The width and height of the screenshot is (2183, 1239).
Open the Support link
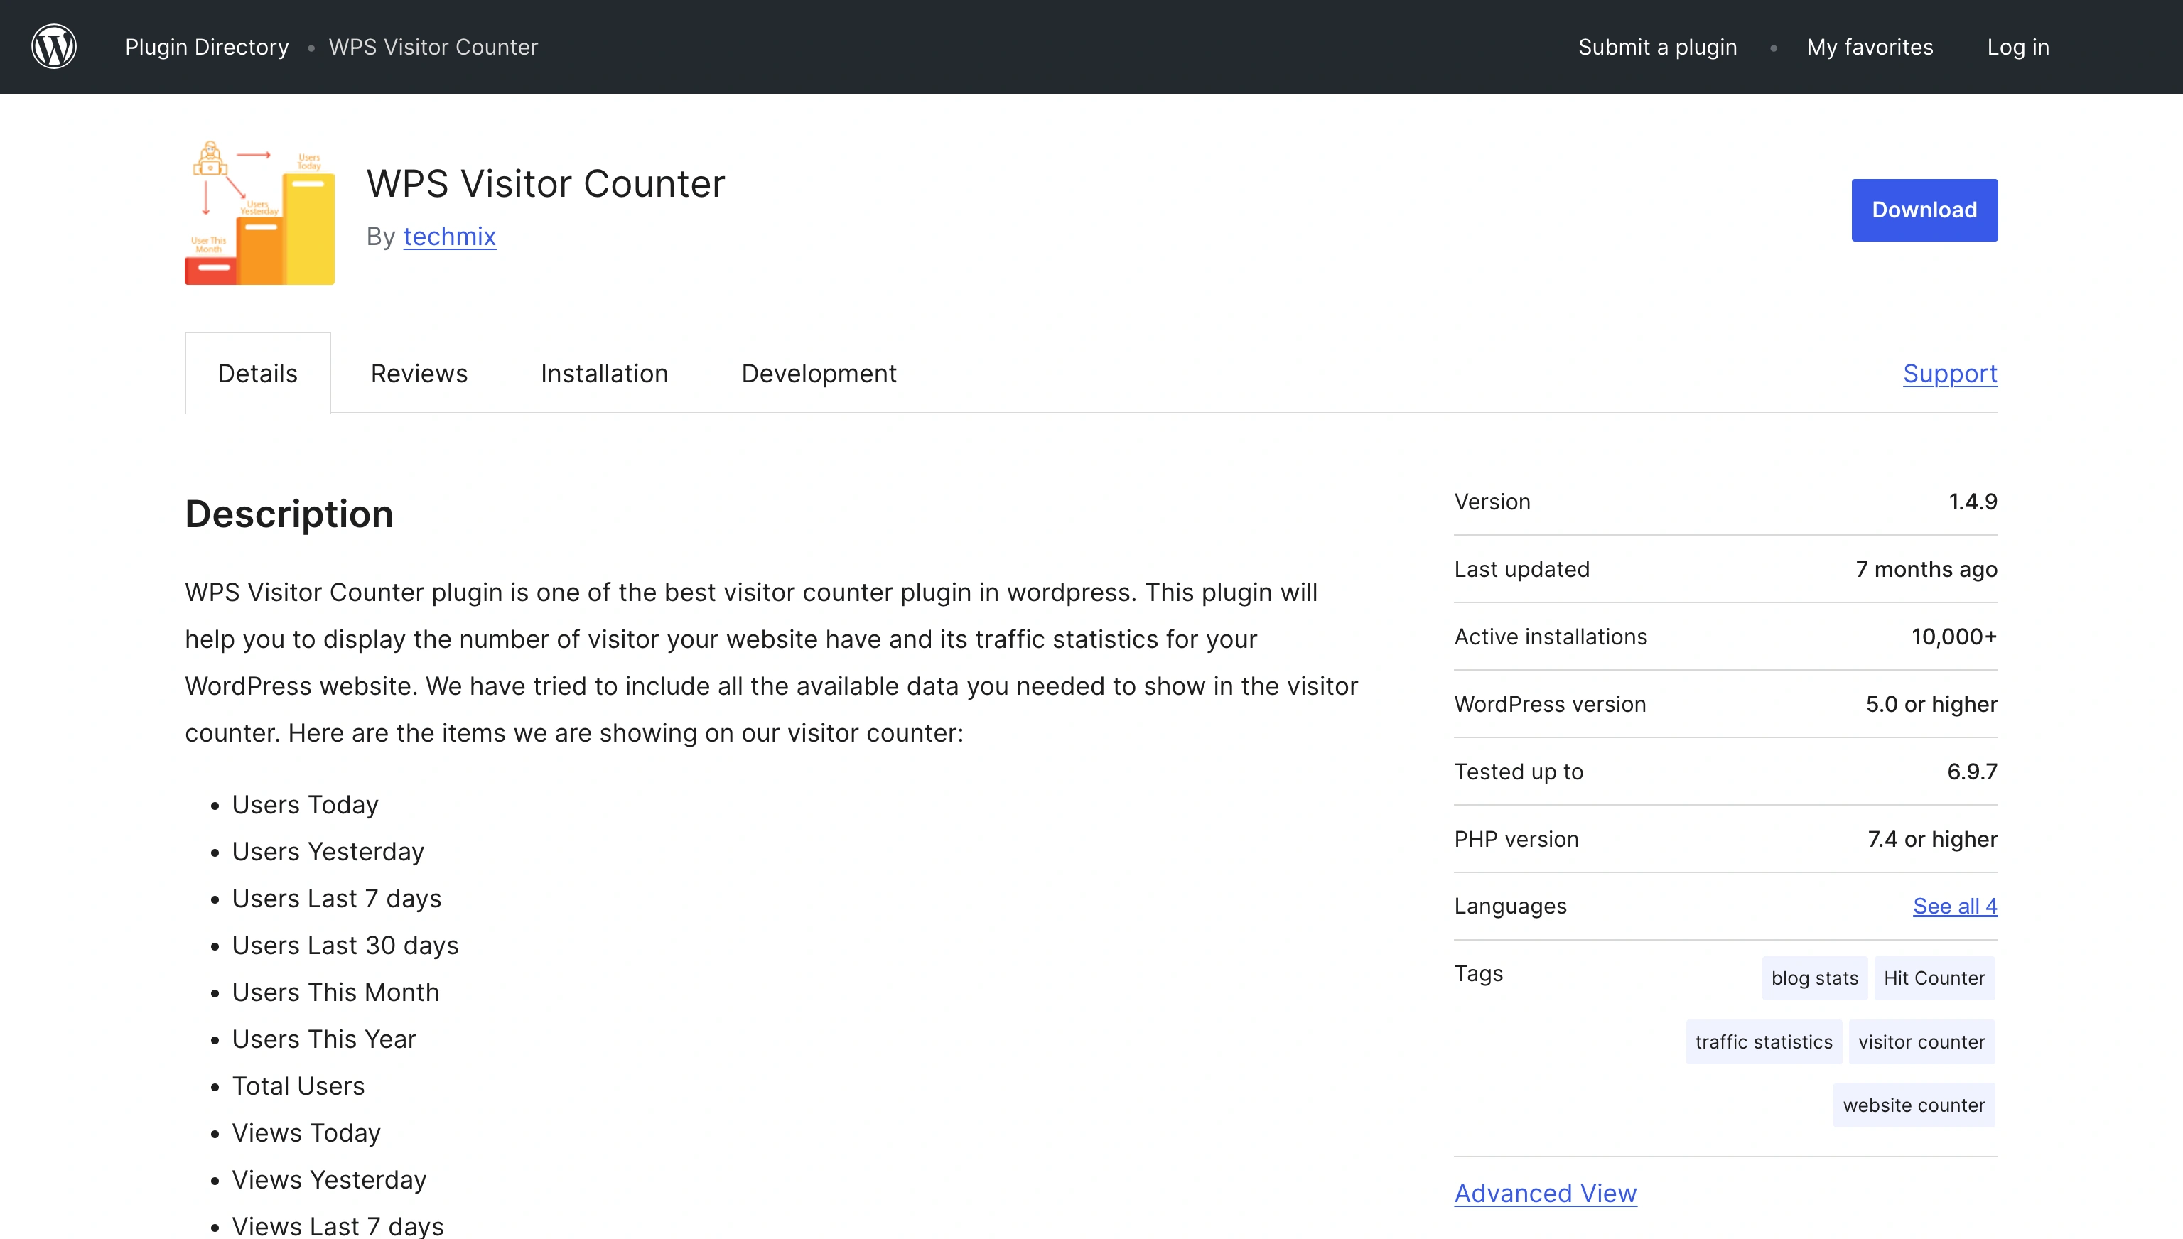coord(1950,373)
